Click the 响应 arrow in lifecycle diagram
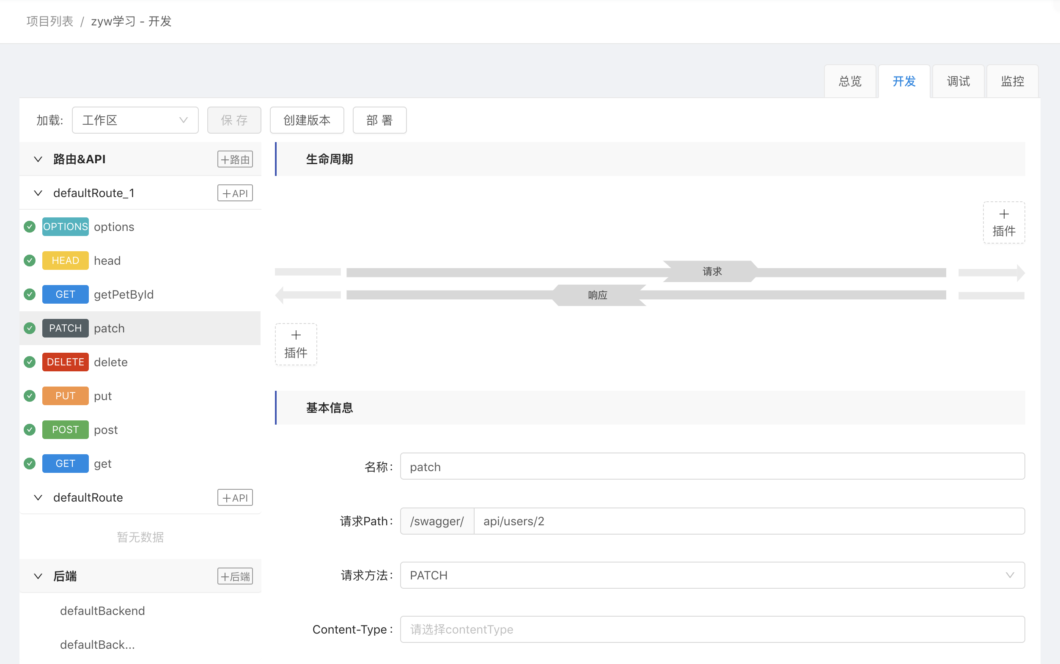Screen dimensions: 1060x664 pos(597,295)
